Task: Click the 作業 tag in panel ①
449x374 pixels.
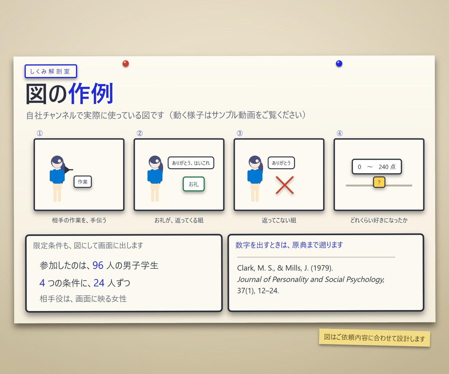Action: [83, 182]
